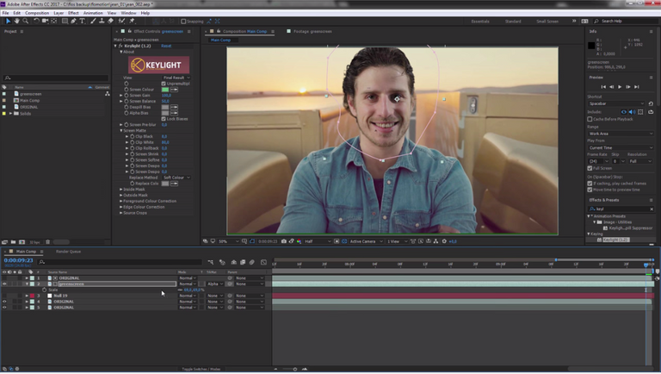Open the Animation menu
Image resolution: width=661 pixels, height=374 pixels.
(x=93, y=13)
